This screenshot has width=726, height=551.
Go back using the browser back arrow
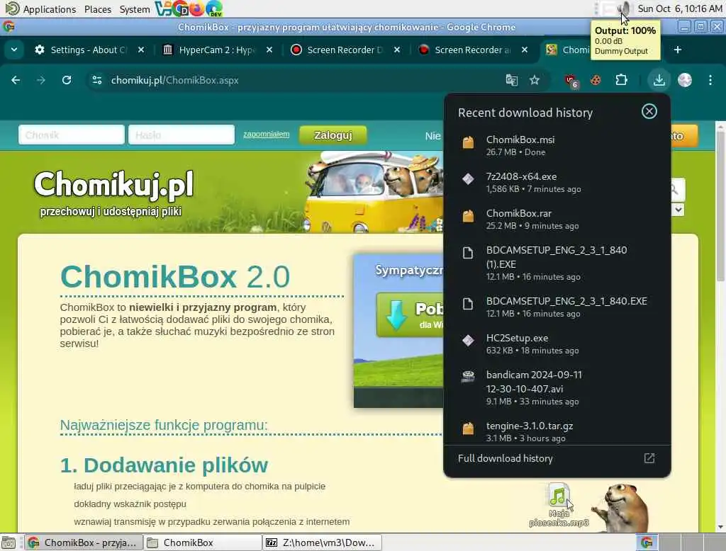tap(16, 80)
